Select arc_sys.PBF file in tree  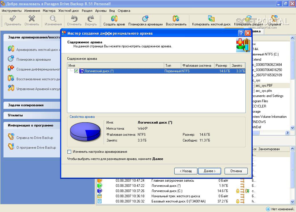point(264,85)
